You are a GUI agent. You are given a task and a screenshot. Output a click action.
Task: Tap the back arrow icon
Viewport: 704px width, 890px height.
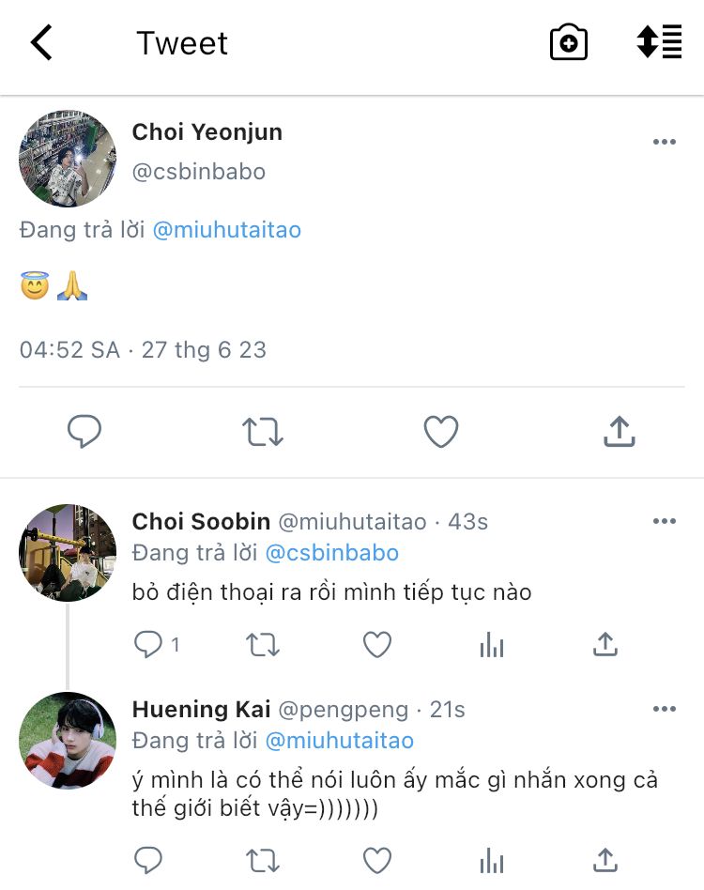[42, 43]
